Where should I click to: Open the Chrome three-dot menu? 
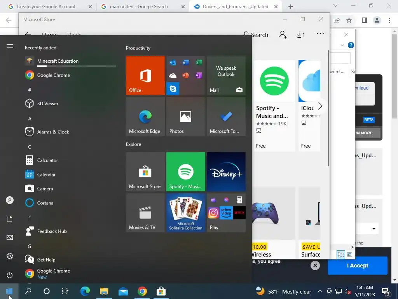[x=389, y=20]
